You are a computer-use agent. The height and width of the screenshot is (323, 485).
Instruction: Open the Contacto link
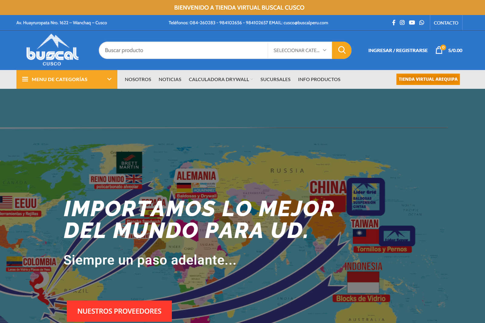tap(446, 23)
